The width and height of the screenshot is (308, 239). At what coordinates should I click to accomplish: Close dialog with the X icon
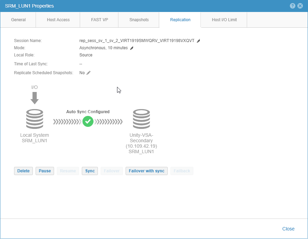point(300,6)
